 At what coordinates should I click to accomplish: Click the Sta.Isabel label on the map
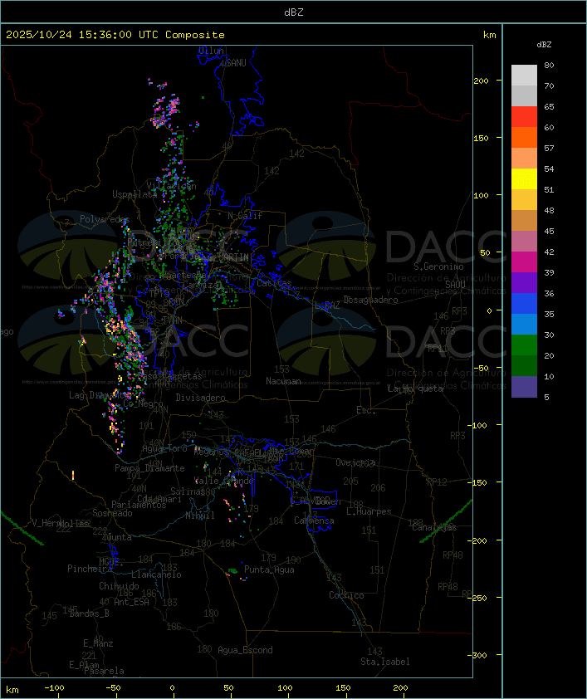[x=385, y=662]
